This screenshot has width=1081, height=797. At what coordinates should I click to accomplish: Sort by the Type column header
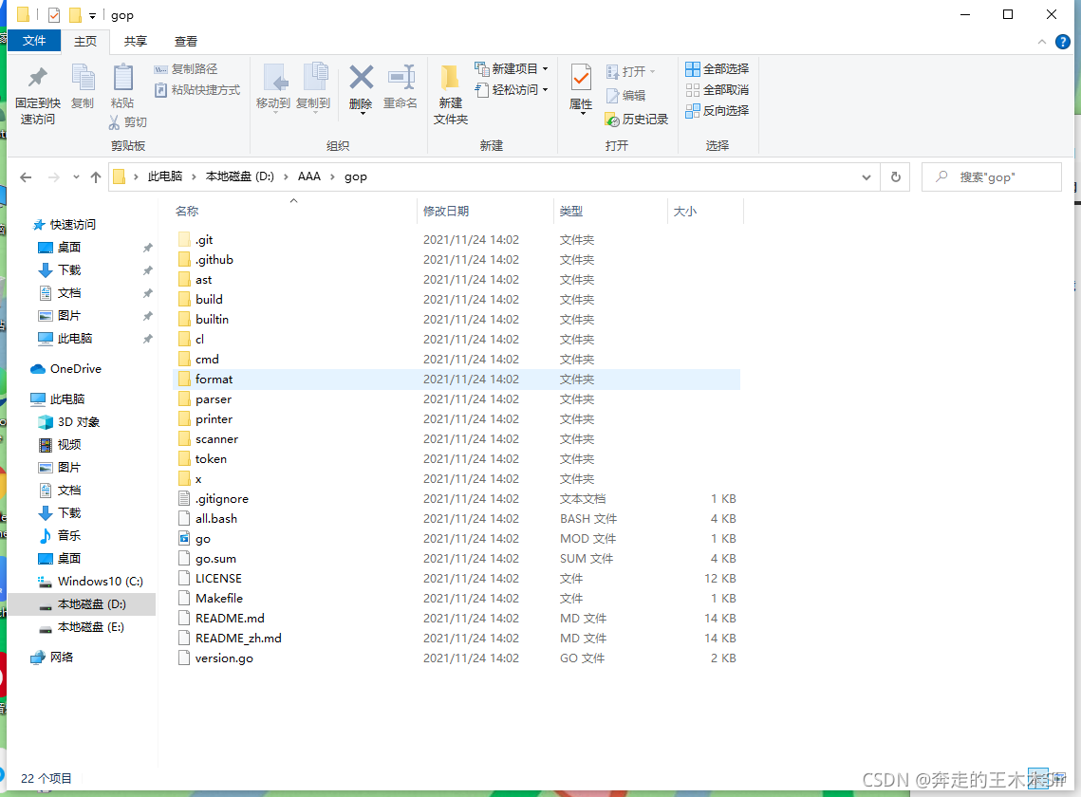click(611, 211)
